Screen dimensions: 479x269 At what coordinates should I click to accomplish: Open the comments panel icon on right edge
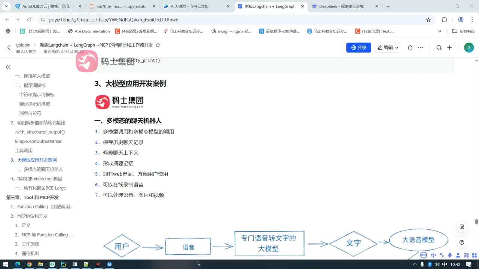coord(462,227)
